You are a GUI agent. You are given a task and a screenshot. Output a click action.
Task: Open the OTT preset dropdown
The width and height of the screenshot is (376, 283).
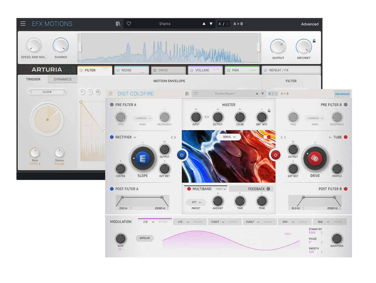pyautogui.click(x=196, y=202)
